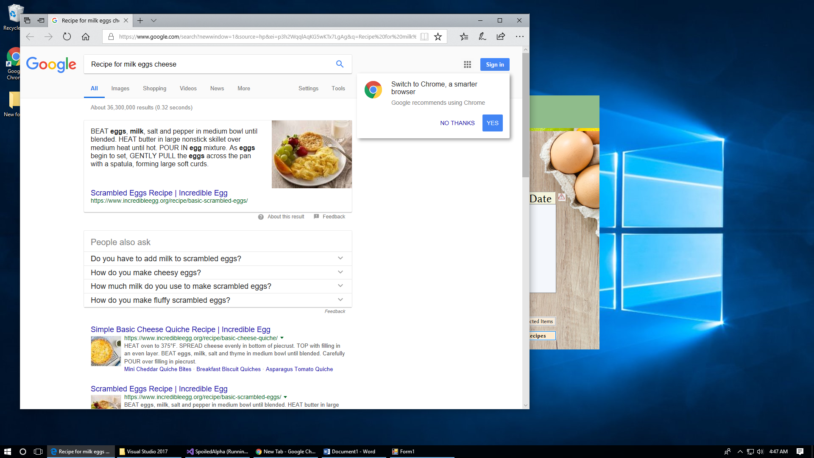Open the Favorites hub icon

click(x=464, y=36)
